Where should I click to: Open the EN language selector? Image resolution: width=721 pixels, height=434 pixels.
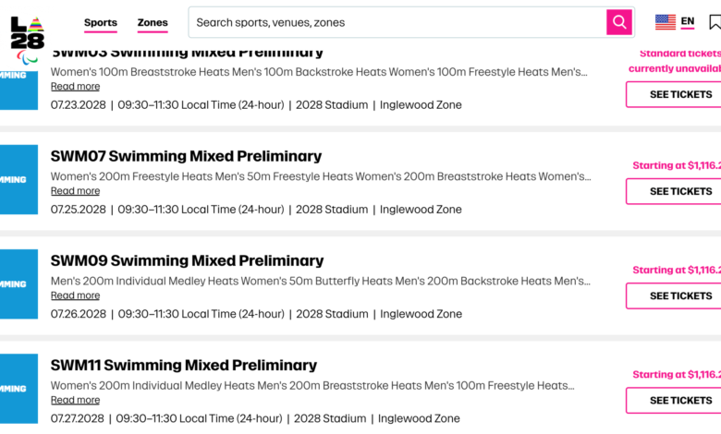point(688,22)
